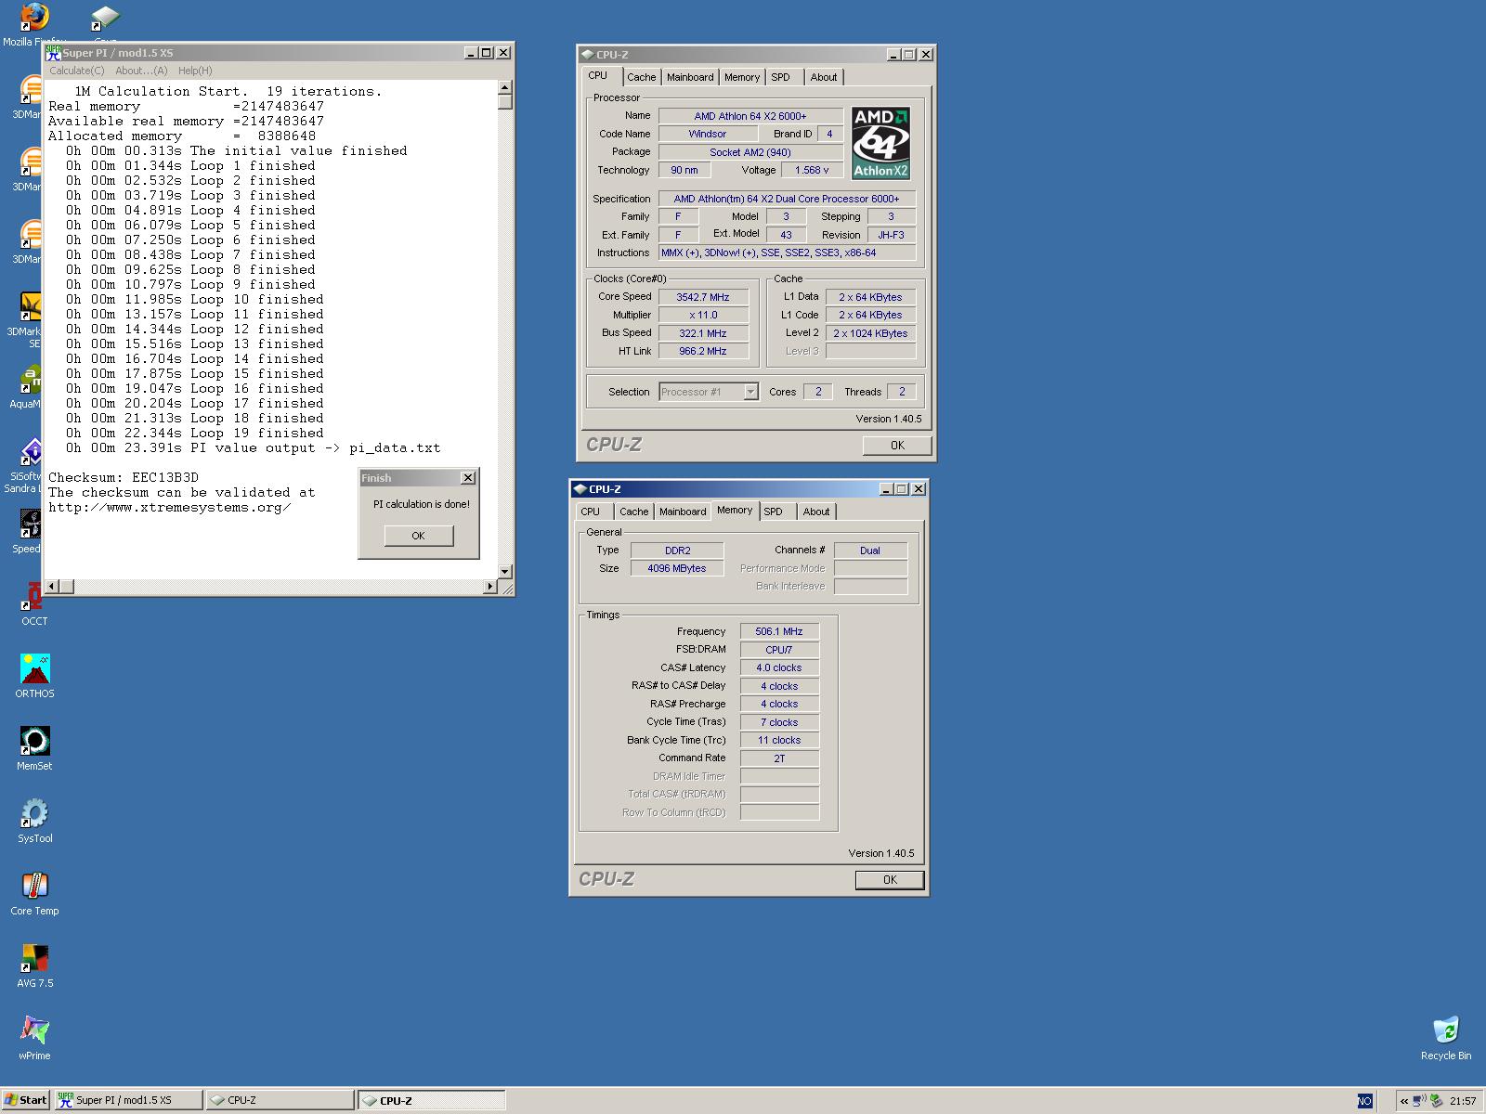Open the Mainboard tab in top CPU-Z

(690, 77)
